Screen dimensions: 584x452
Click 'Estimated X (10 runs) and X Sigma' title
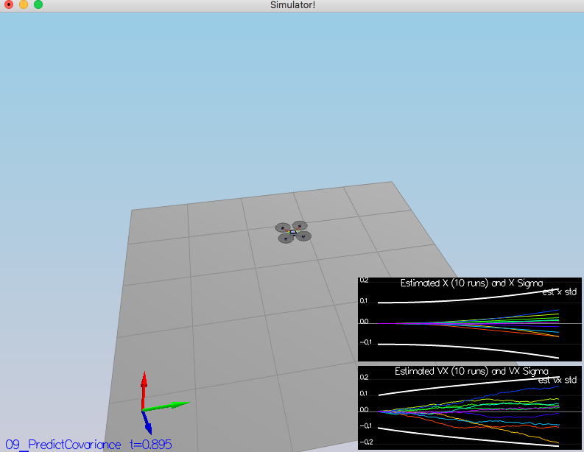[471, 283]
